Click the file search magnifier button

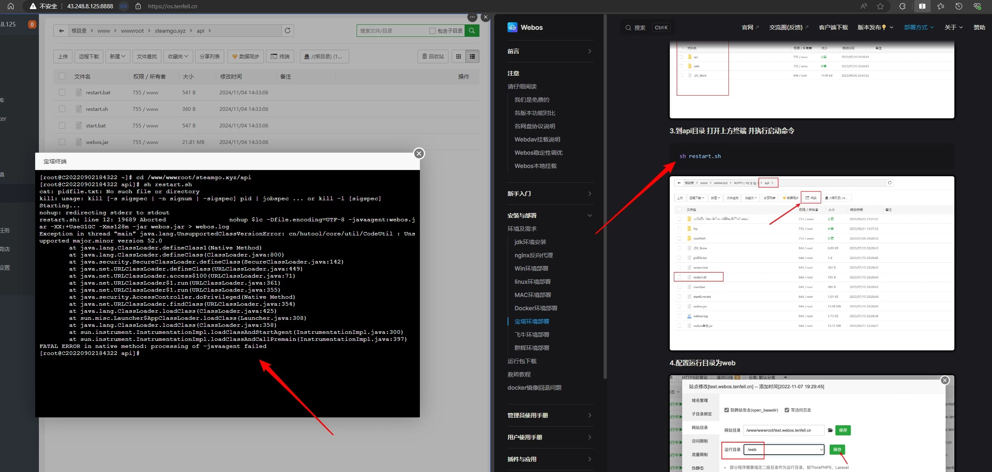click(472, 31)
